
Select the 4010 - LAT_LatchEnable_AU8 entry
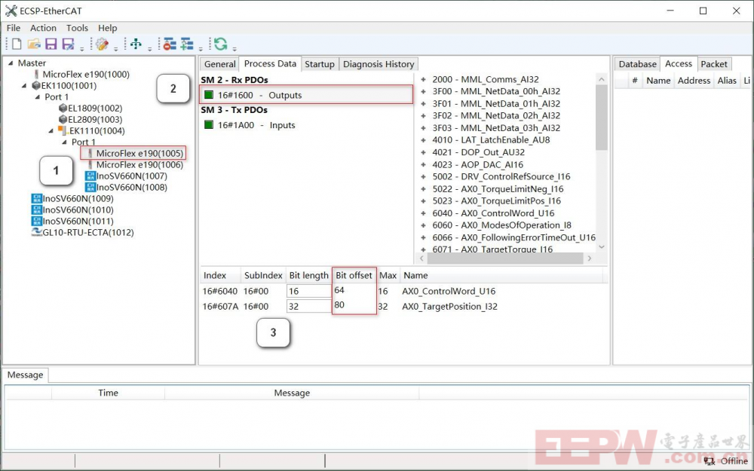point(491,140)
